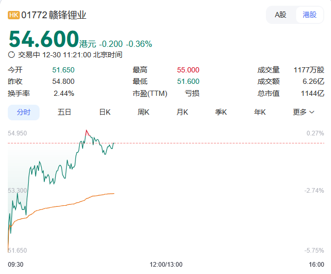
Task: Switch to A股 market view
Action: 281,15
